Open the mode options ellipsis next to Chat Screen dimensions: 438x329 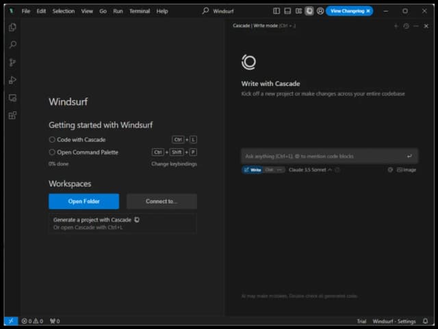(x=279, y=170)
